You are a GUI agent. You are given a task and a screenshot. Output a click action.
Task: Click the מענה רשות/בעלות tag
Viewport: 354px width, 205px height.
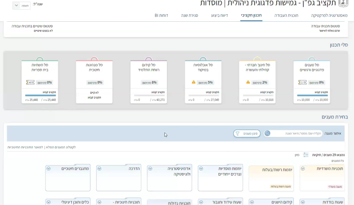(281, 187)
